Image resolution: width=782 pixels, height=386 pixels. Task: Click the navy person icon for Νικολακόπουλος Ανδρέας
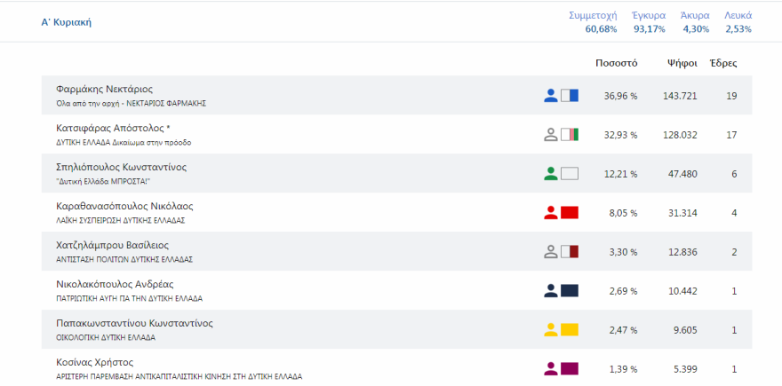[550, 291]
